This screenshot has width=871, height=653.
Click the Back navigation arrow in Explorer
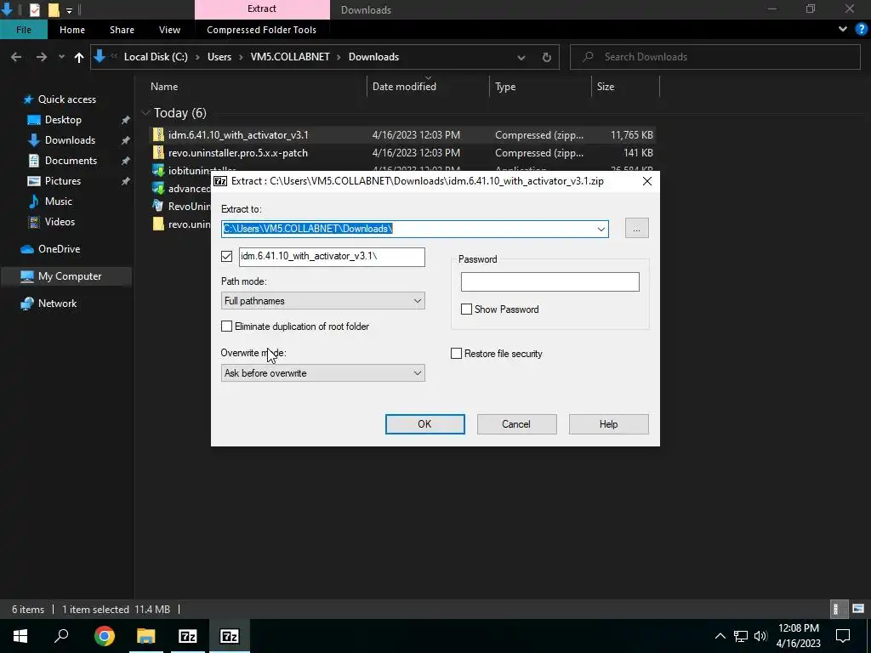[x=16, y=57]
